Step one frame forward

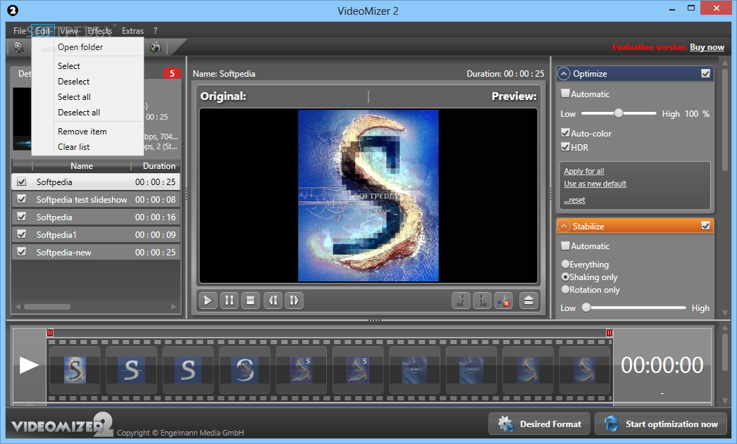tap(295, 300)
